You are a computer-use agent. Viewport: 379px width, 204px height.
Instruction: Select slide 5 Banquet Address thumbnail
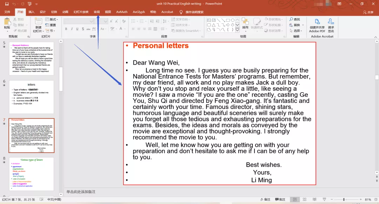(x=32, y=58)
